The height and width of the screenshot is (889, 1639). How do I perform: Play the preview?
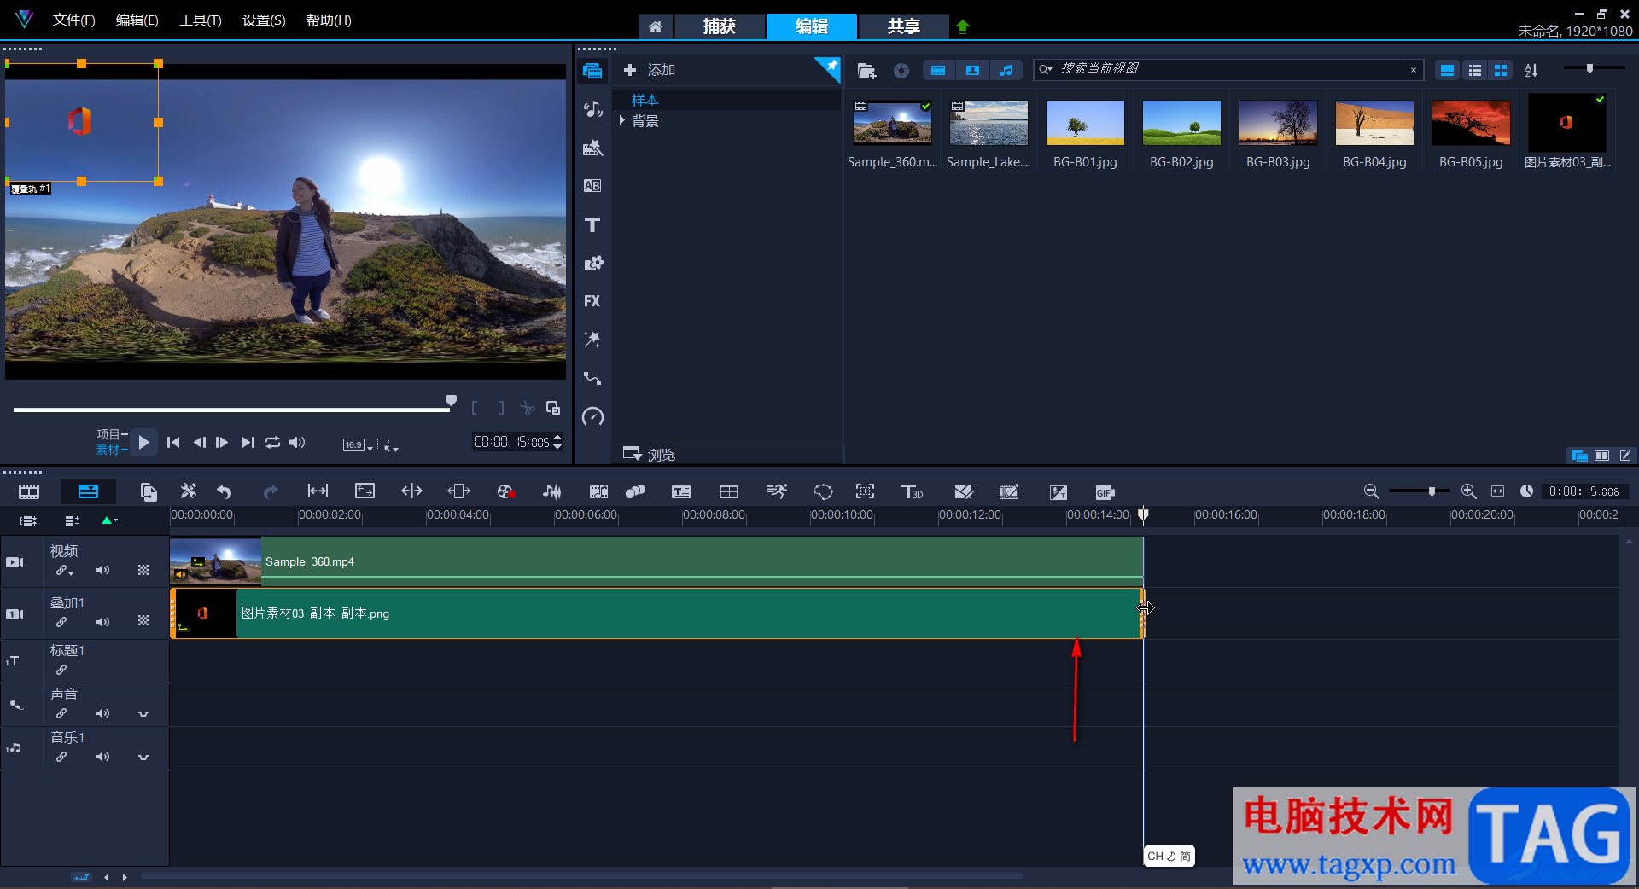click(144, 442)
